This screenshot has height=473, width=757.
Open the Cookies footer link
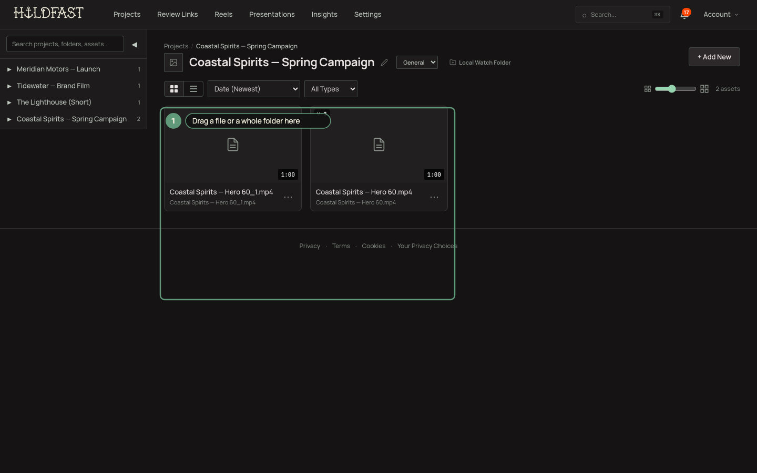pos(374,246)
